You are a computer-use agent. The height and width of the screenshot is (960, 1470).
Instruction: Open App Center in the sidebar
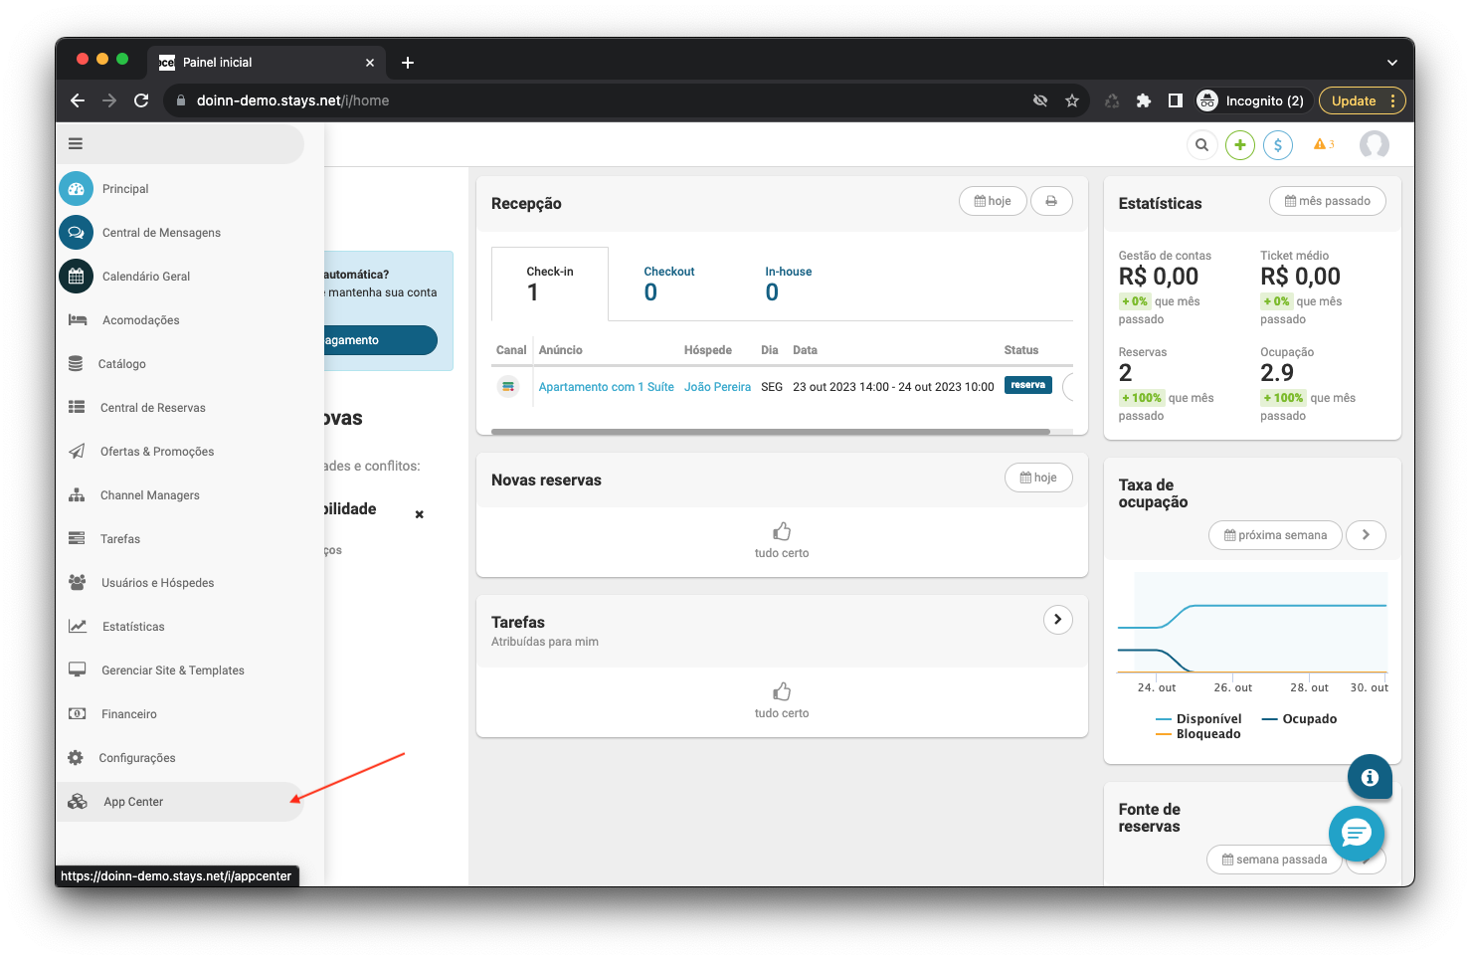(133, 802)
